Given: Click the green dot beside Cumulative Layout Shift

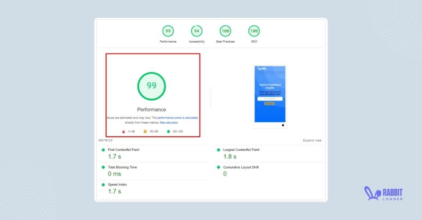Looking at the screenshot, I should click(218, 167).
